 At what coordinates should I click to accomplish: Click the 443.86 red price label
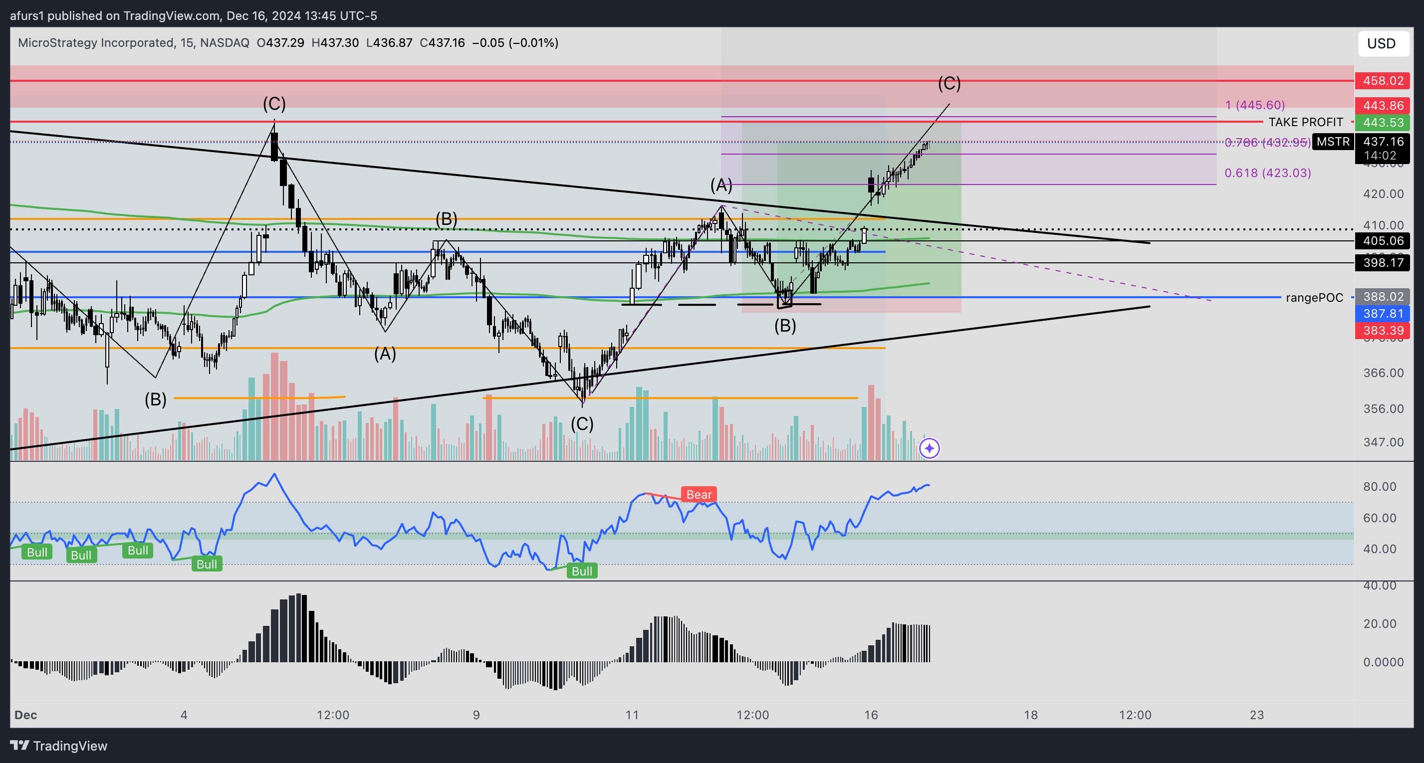coord(1383,106)
